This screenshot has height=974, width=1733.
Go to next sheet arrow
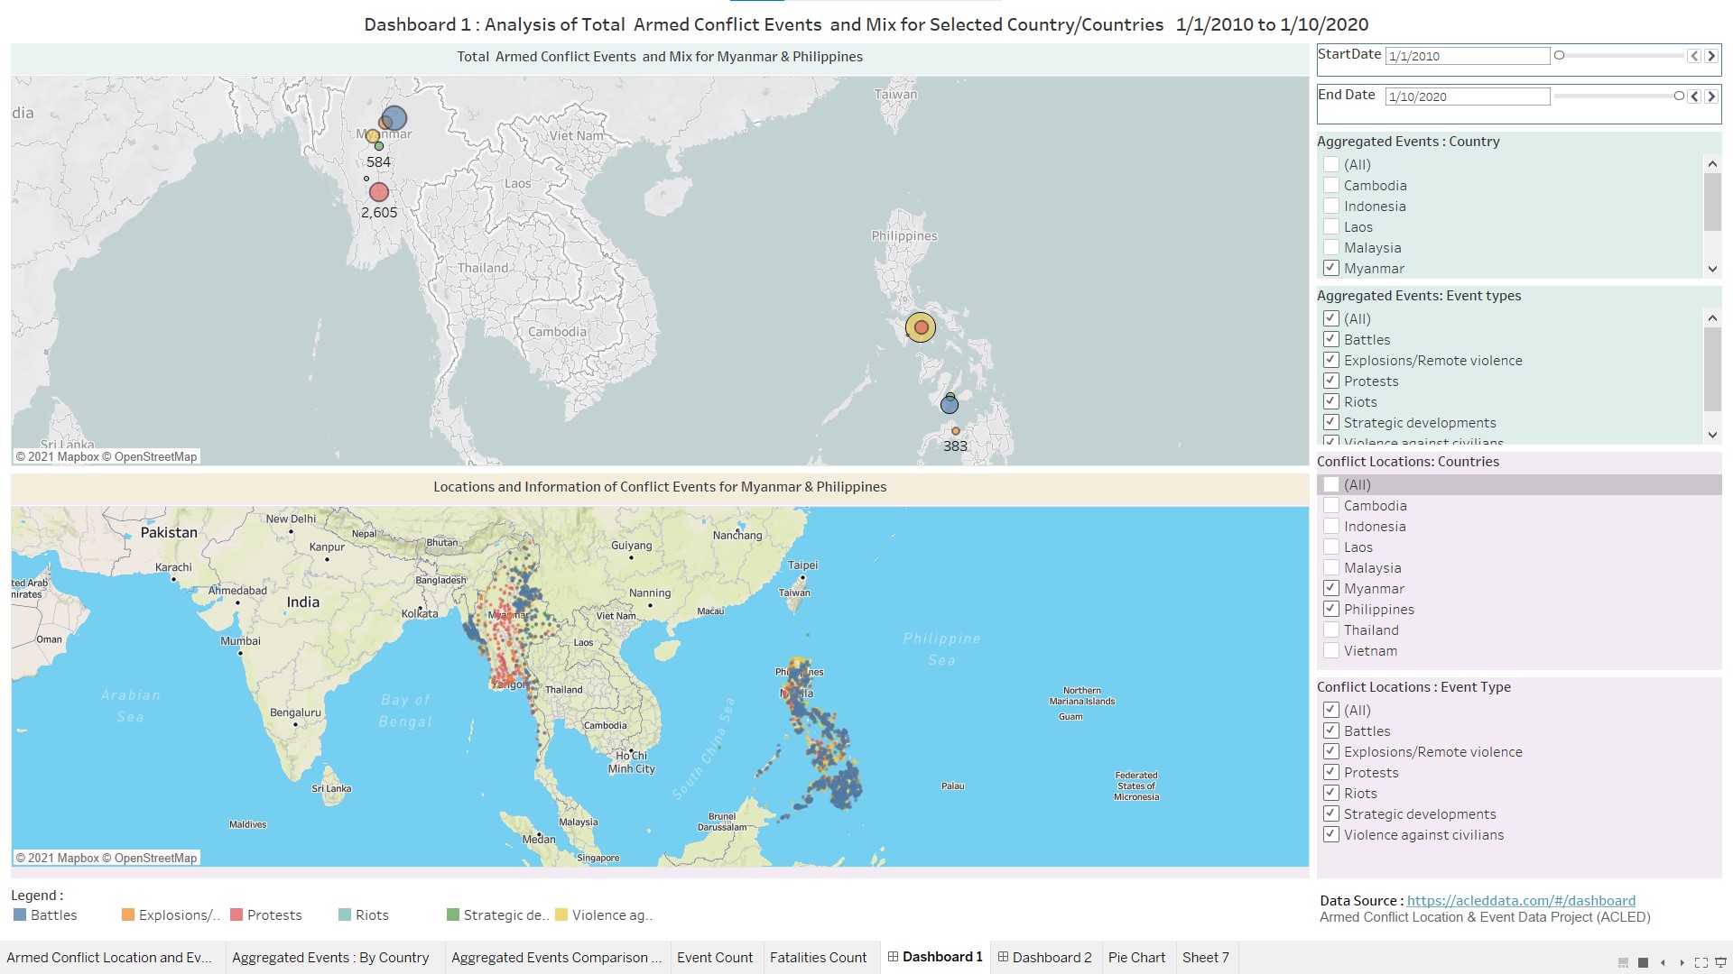[x=1682, y=962]
